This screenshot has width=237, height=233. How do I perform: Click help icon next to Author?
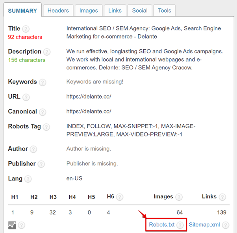coord(33,149)
